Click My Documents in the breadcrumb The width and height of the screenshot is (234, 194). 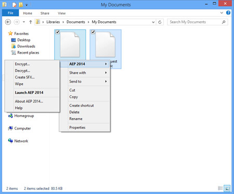[x=104, y=22]
